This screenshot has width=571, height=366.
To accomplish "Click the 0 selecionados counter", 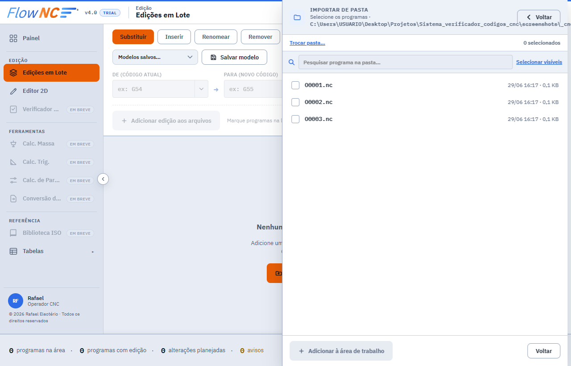I will (x=542, y=43).
